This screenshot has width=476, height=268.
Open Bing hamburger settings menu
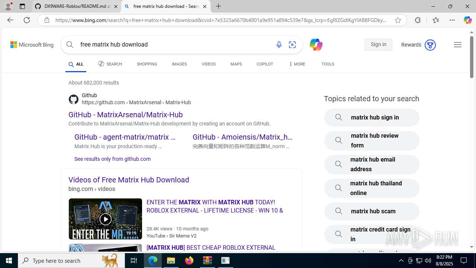click(457, 45)
